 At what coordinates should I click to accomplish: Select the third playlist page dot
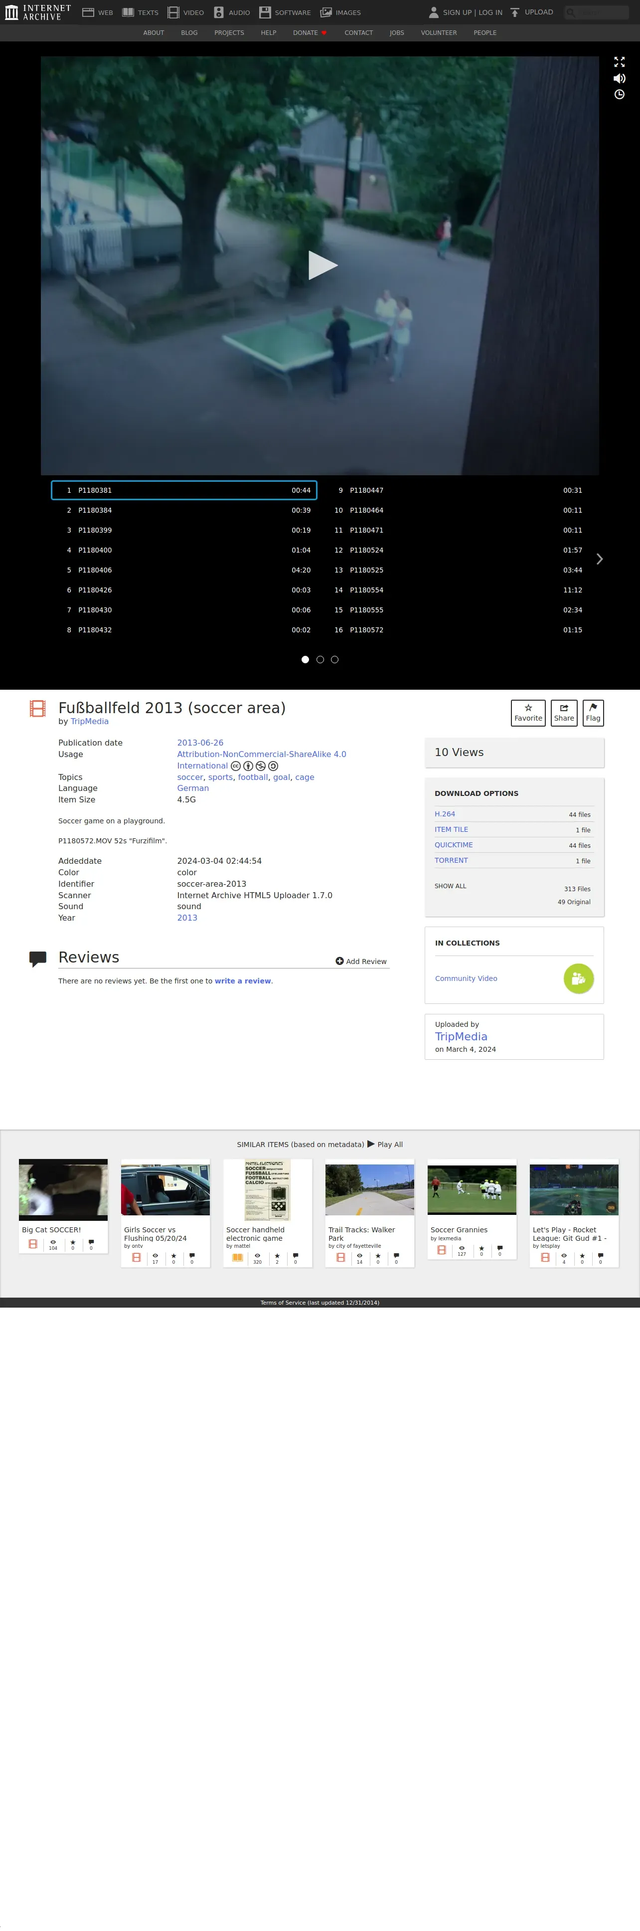point(334,660)
